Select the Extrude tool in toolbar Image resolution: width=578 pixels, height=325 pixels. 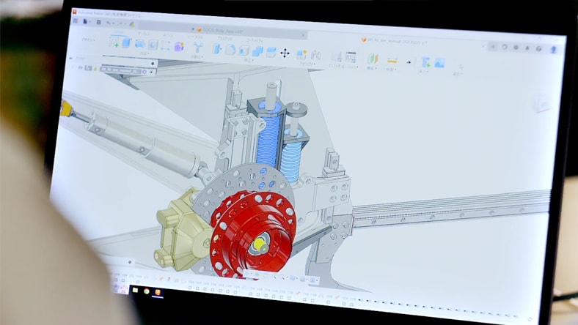click(x=126, y=43)
